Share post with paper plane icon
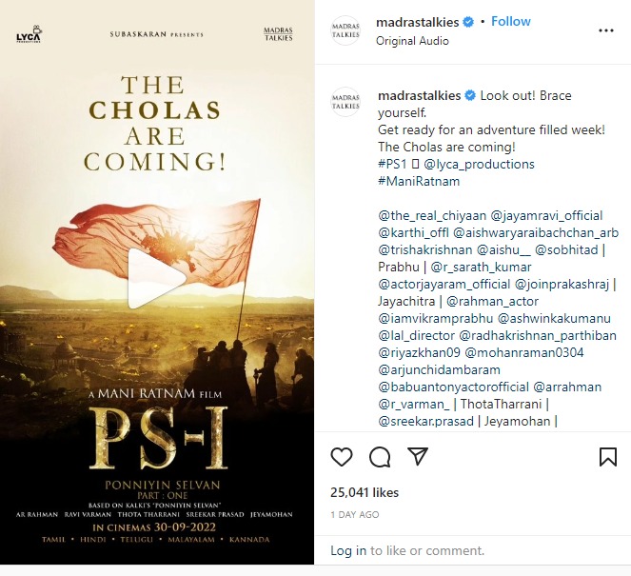 417,456
